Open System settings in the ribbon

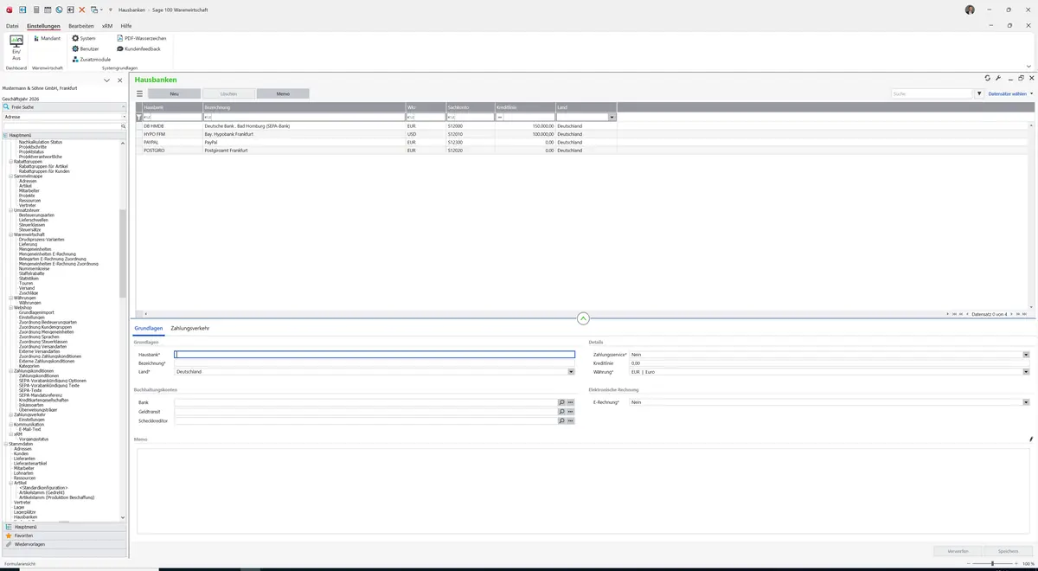tap(84, 38)
